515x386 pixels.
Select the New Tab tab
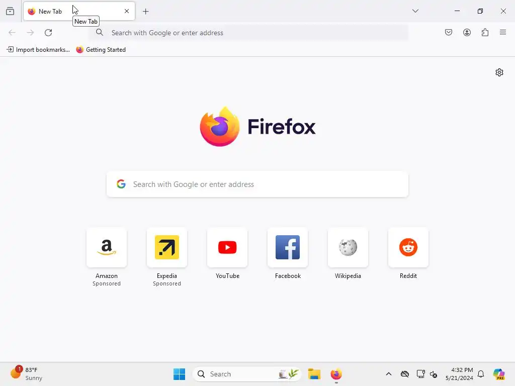pyautogui.click(x=79, y=11)
